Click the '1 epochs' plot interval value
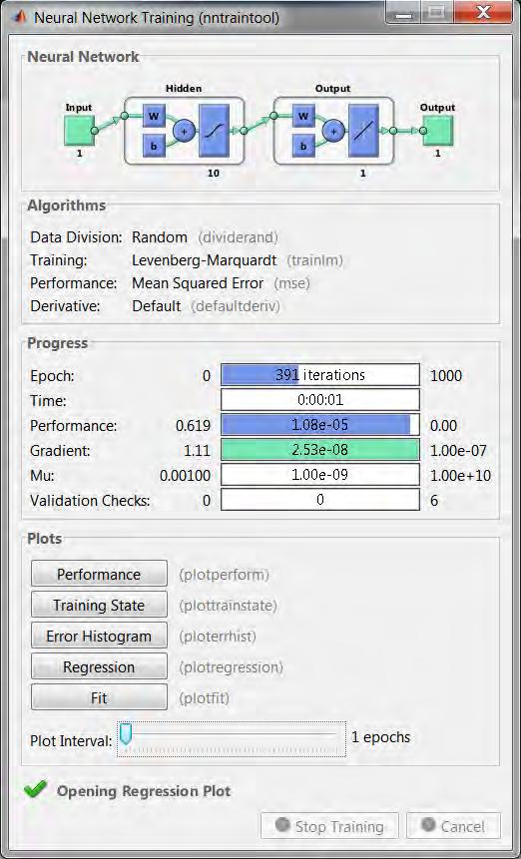This screenshot has height=859, width=521. tap(380, 737)
